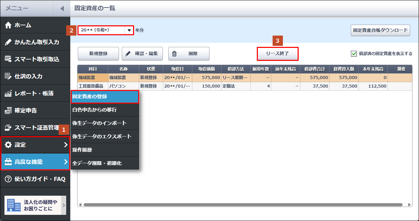Open the 法人化の疑問 banner thumbnail
Image resolution: width=419 pixels, height=221 pixels.
pos(13,205)
